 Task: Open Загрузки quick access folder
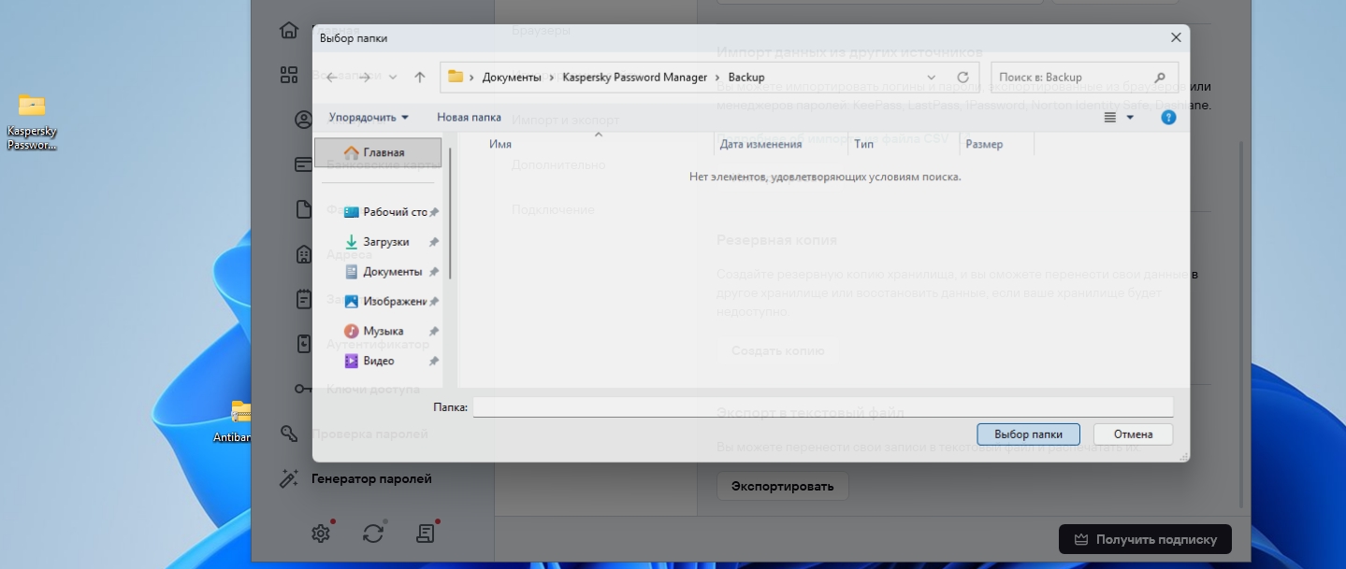click(x=377, y=242)
